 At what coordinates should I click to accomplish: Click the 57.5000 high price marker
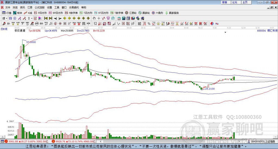pyautogui.click(x=31, y=42)
